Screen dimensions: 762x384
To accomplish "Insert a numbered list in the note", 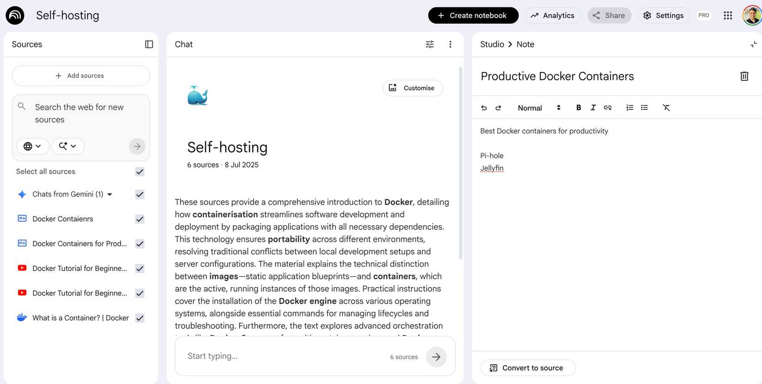I will click(x=629, y=108).
